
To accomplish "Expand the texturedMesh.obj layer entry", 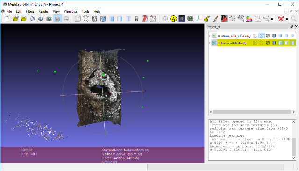I will (210, 43).
